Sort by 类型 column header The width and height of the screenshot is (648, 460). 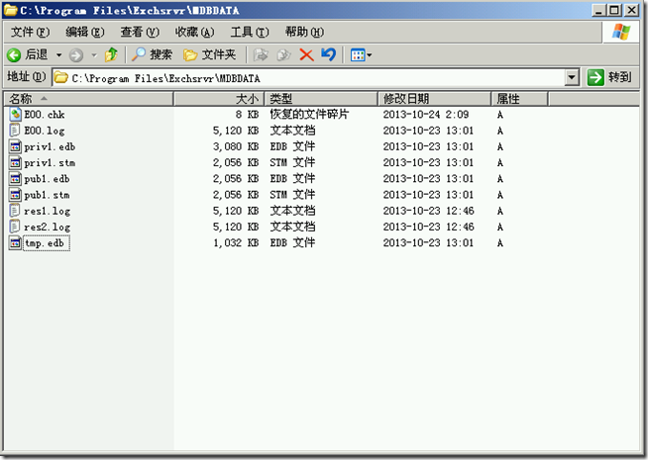point(321,99)
